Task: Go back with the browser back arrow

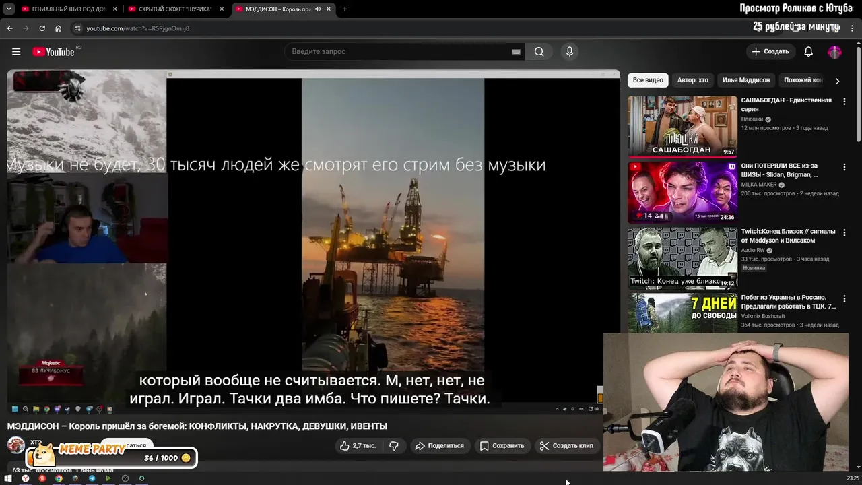Action: (9, 28)
